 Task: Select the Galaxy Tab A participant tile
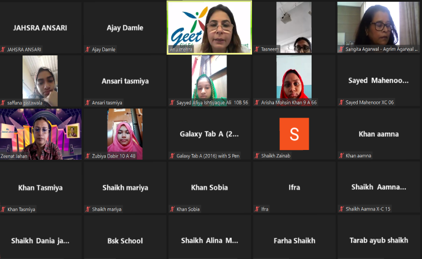click(x=209, y=134)
